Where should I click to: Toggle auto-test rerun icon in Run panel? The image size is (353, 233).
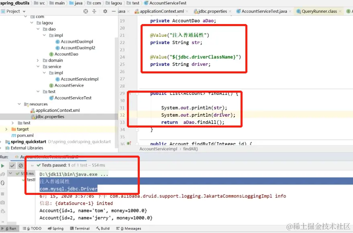[3, 182]
